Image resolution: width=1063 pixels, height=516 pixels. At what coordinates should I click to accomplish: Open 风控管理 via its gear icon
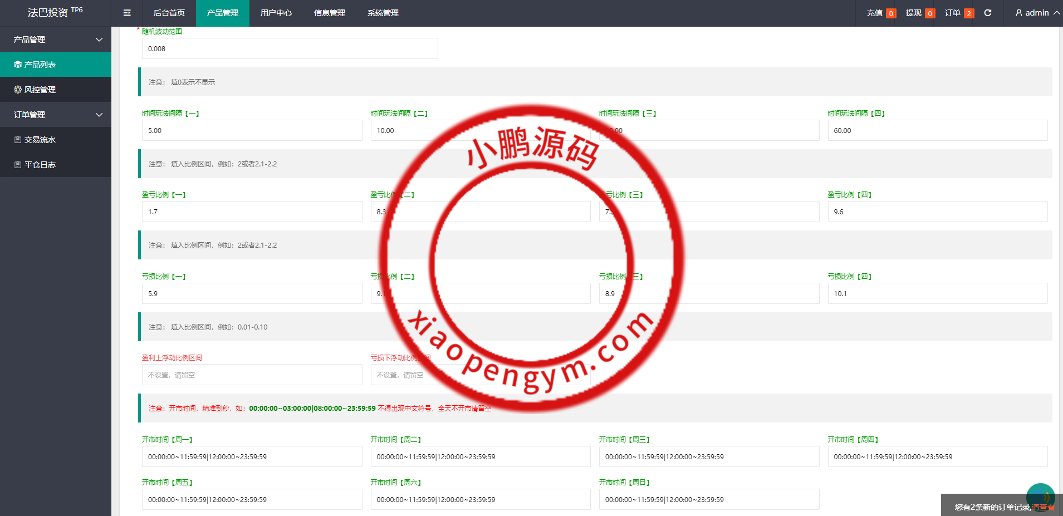point(17,89)
